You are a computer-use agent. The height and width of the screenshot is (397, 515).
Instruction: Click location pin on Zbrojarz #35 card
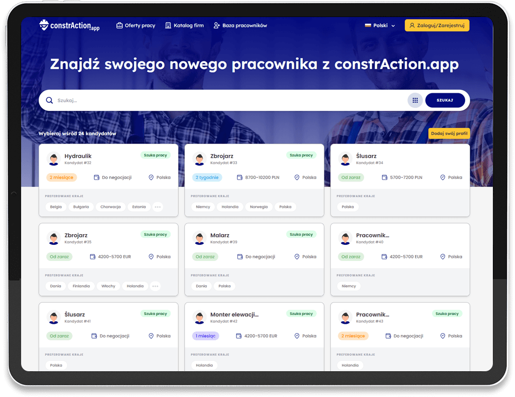click(x=151, y=257)
